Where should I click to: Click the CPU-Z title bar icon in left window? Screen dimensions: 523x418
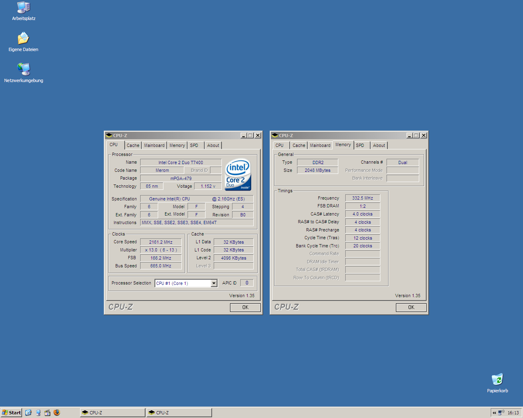pyautogui.click(x=109, y=136)
